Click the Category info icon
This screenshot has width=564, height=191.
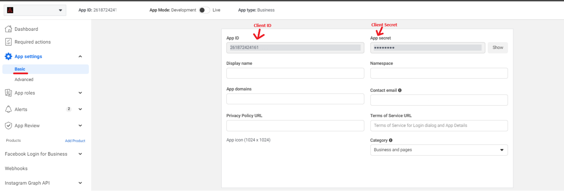coord(391,140)
